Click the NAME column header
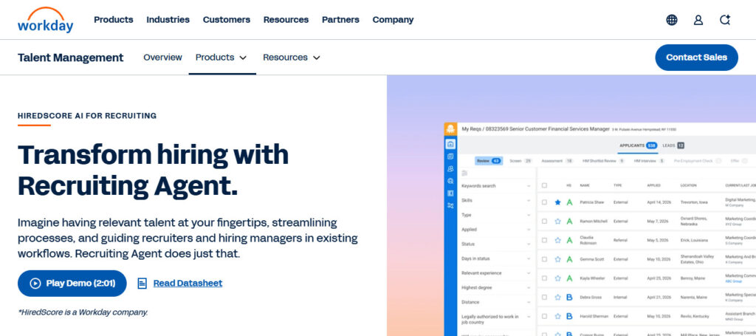This screenshot has height=336, width=756. tap(585, 185)
